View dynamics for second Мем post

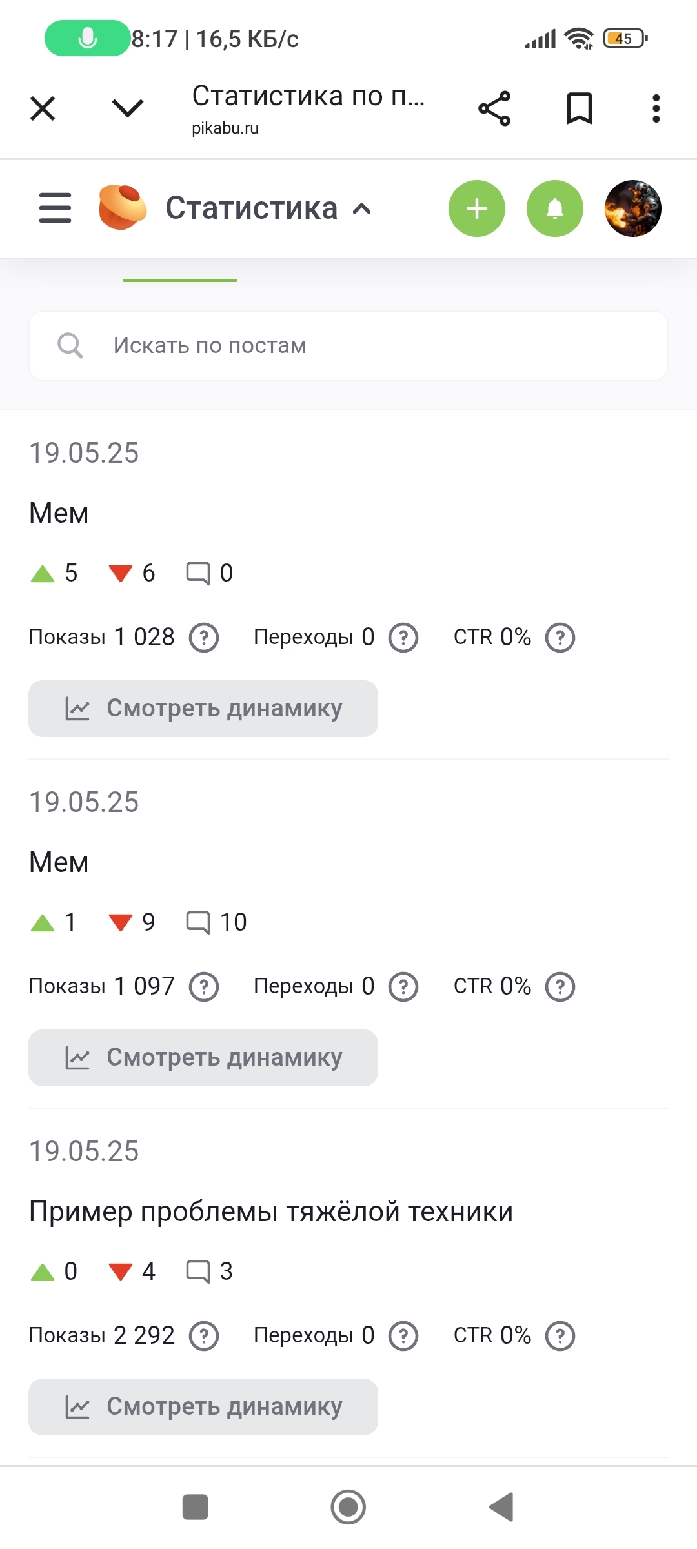[x=203, y=1058]
